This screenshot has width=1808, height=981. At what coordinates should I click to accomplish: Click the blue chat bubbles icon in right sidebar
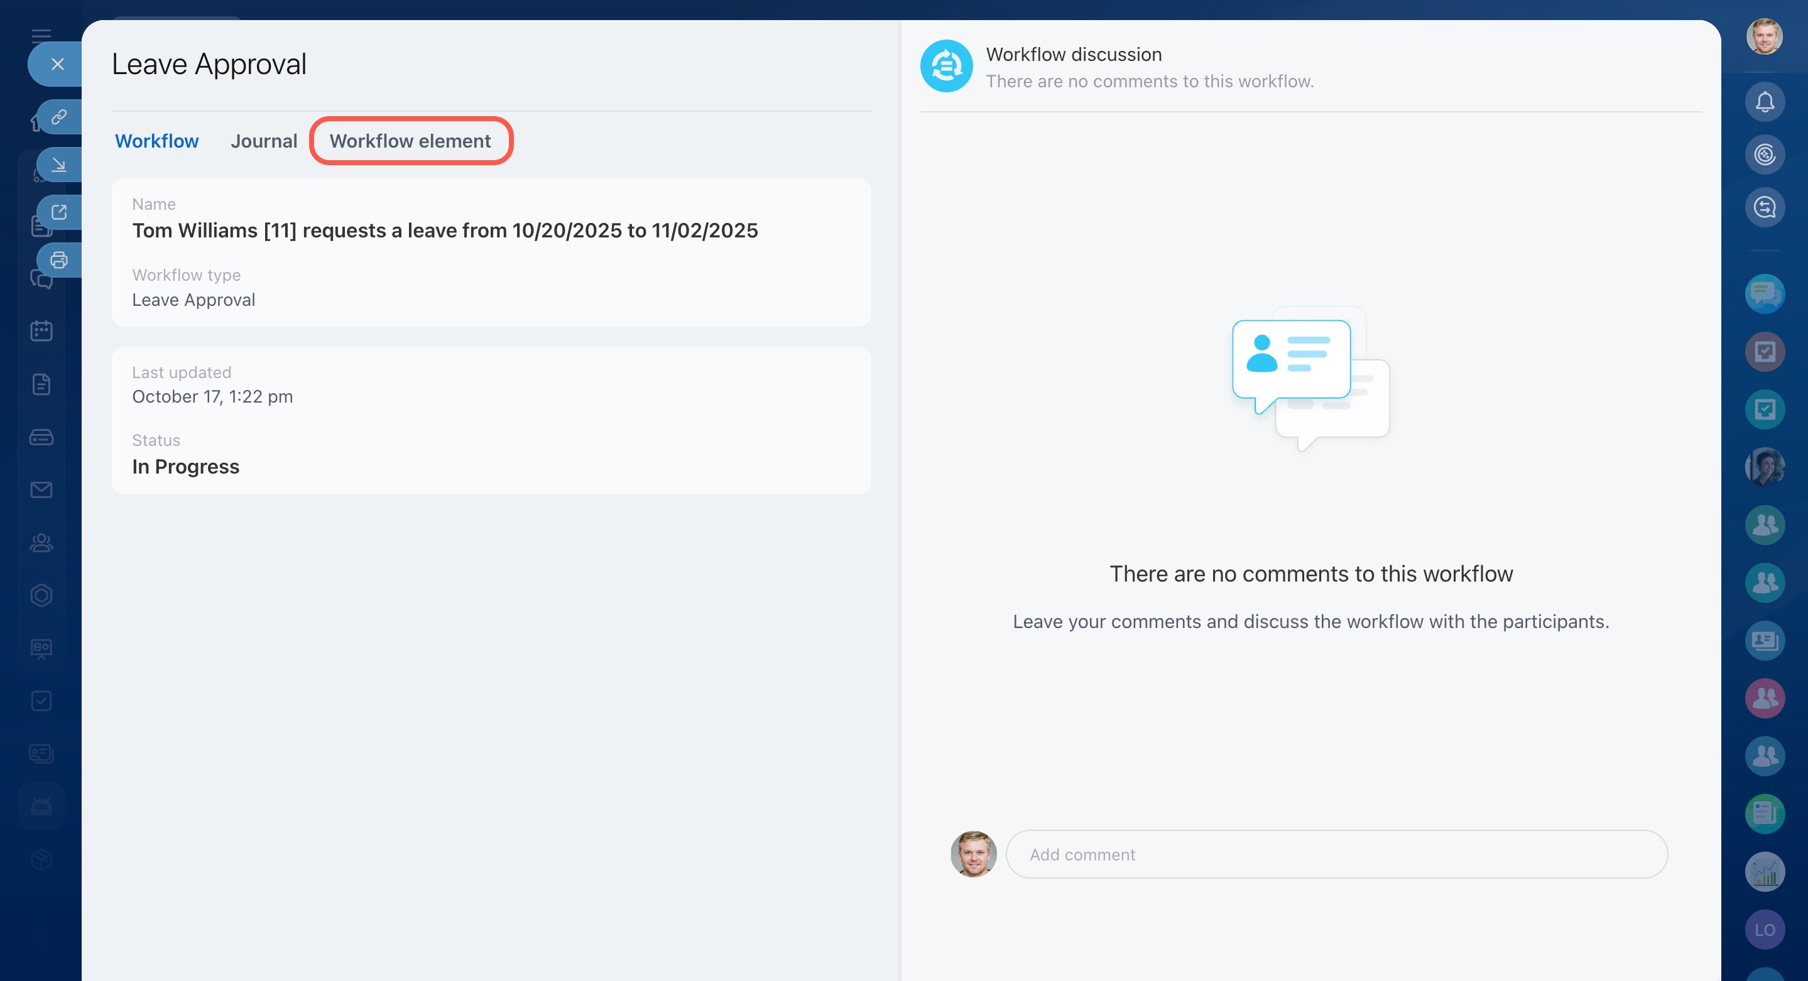(1765, 293)
